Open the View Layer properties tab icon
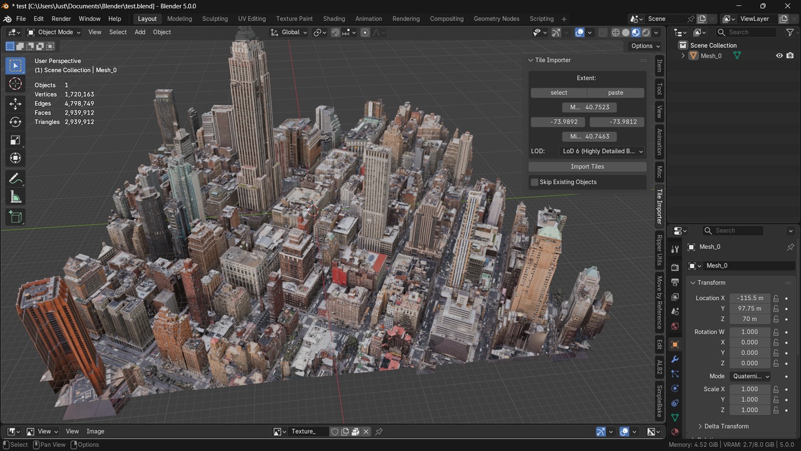This screenshot has width=801, height=451. (x=675, y=297)
